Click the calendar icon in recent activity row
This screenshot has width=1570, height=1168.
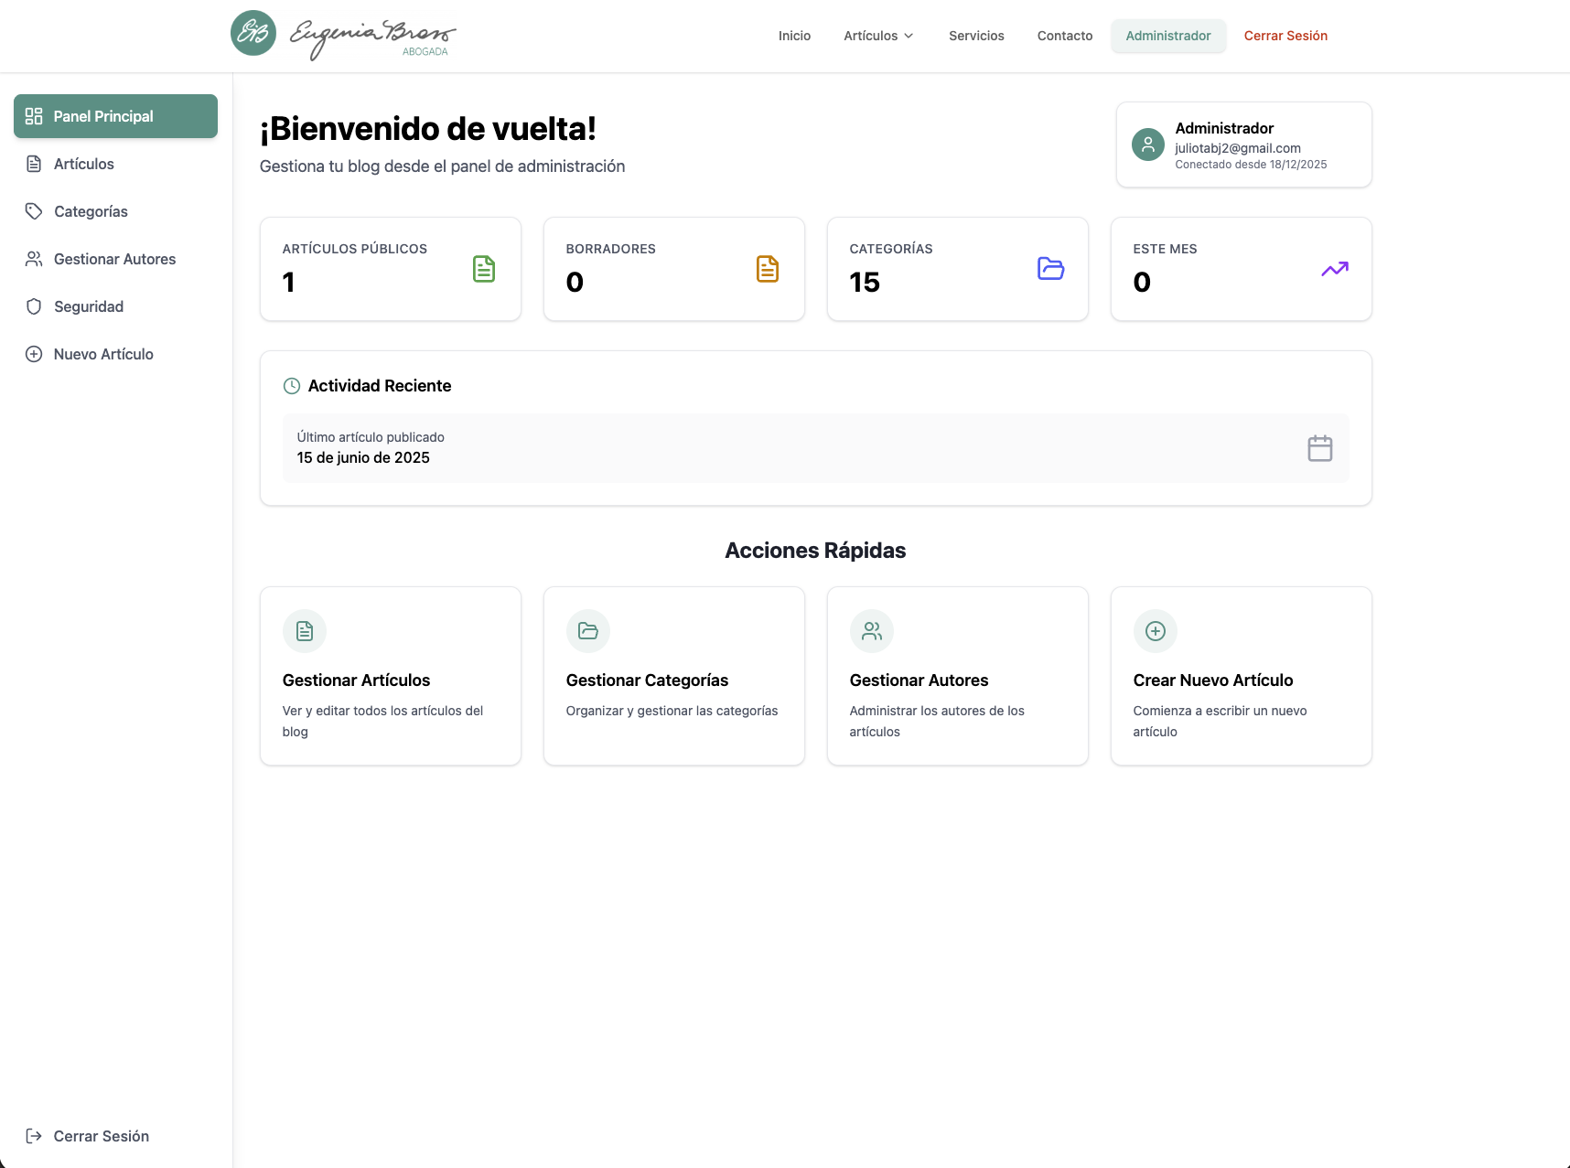pyautogui.click(x=1320, y=448)
